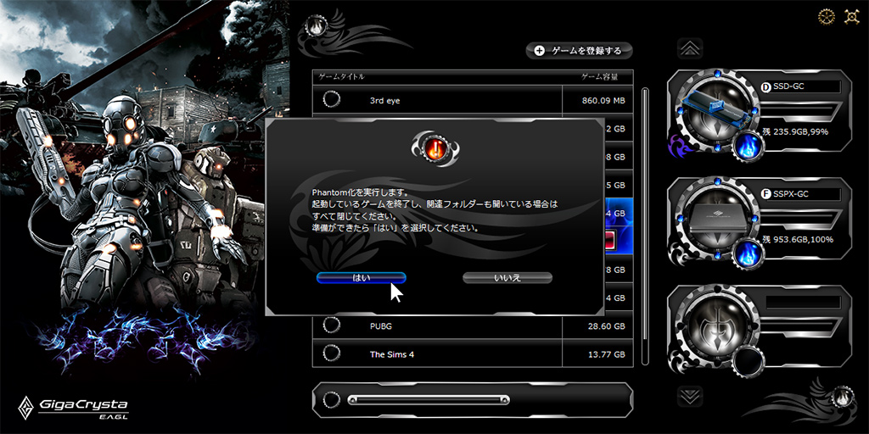Screen dimensions: 869x434
Task: Click ゲームを登録する button
Action: point(579,51)
